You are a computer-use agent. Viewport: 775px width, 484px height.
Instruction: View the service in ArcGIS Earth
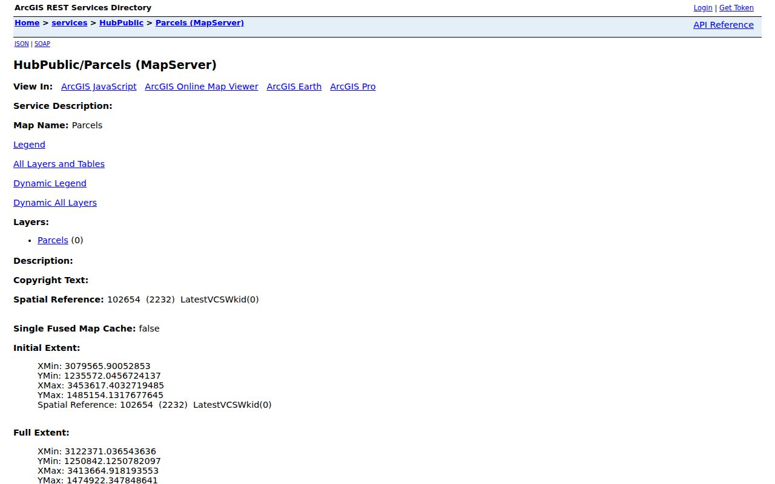[294, 87]
